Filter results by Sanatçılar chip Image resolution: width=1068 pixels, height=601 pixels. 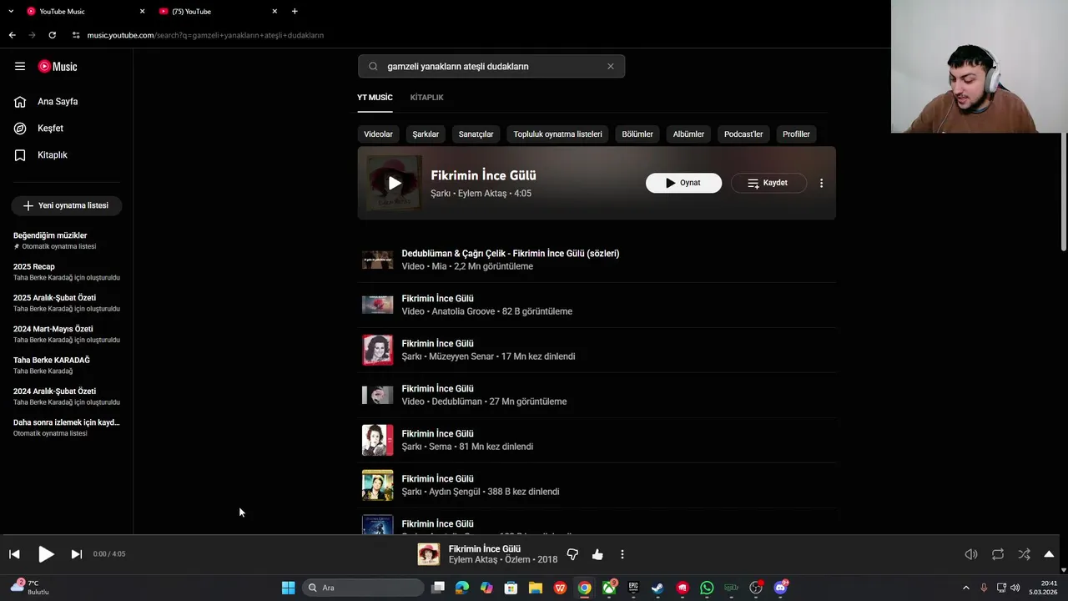[476, 134]
